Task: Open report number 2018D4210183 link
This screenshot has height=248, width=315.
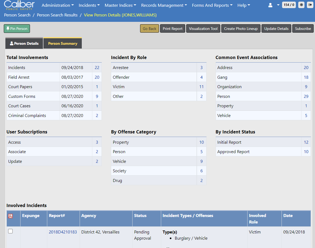Action: coord(63,232)
